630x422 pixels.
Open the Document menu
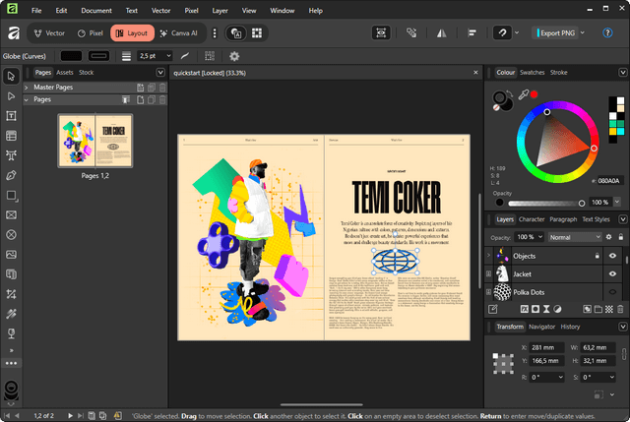tap(96, 11)
